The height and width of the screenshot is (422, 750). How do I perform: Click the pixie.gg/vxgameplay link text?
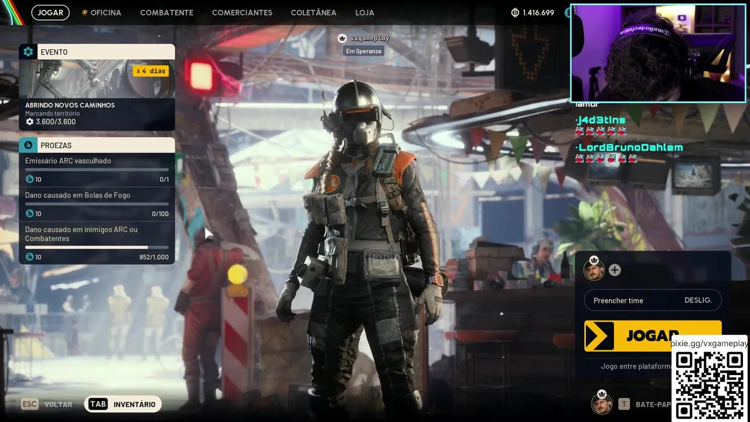point(709,343)
